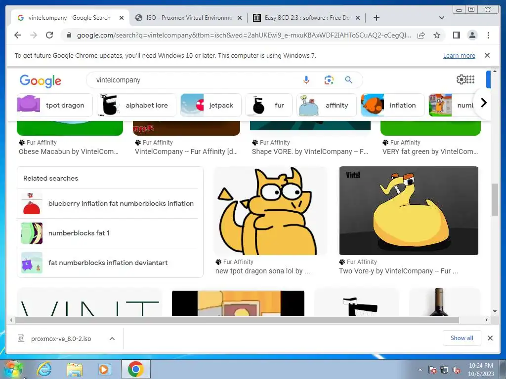Share this page icon in address bar
The width and height of the screenshot is (506, 379).
click(x=421, y=35)
